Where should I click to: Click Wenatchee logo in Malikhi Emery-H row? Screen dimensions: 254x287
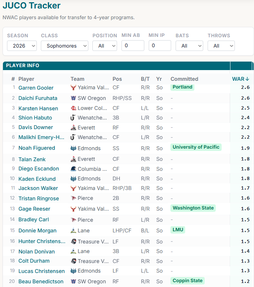73,137
